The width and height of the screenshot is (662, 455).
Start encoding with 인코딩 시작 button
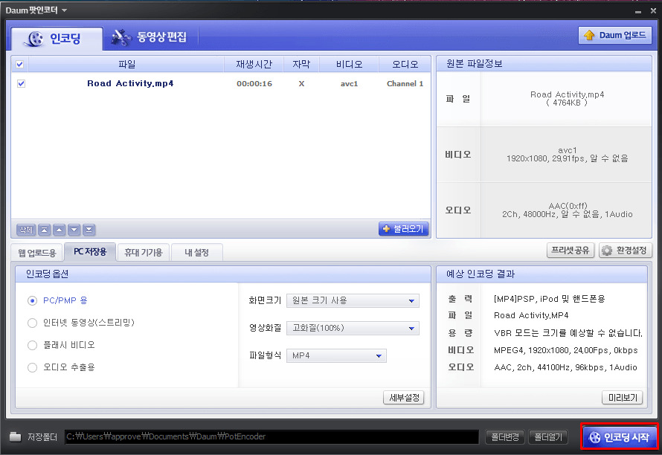(x=619, y=437)
